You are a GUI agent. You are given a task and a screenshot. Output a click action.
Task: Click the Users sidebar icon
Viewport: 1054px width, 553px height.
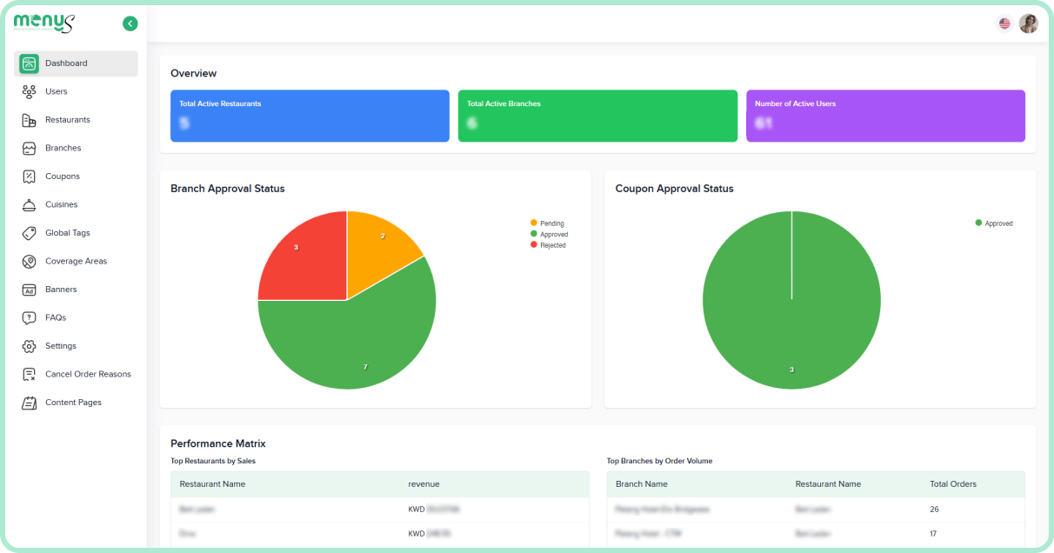(30, 91)
